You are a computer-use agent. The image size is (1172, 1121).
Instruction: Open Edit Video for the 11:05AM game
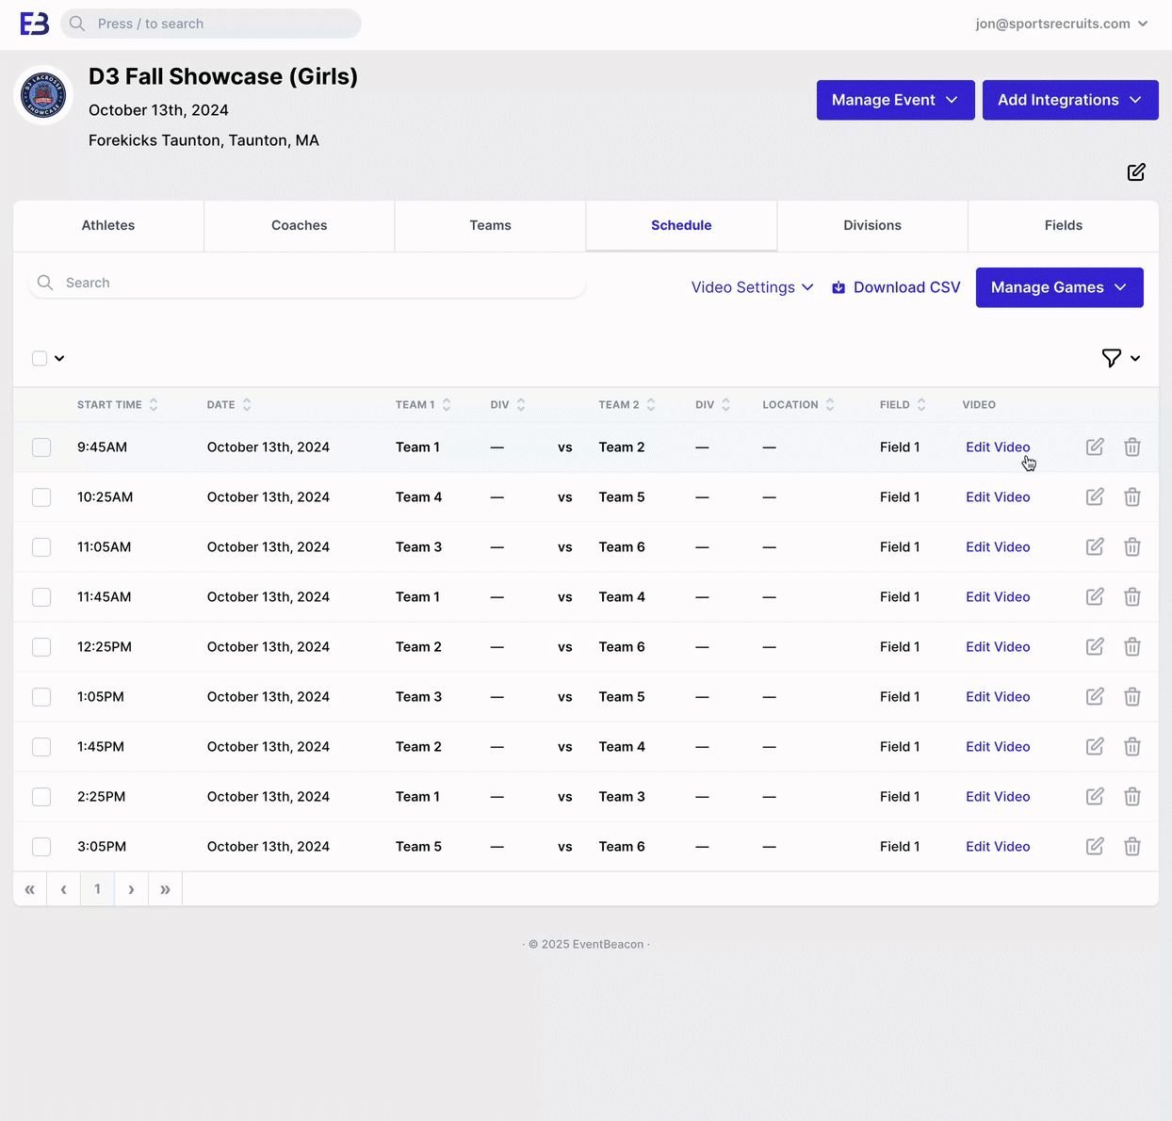coord(998,547)
